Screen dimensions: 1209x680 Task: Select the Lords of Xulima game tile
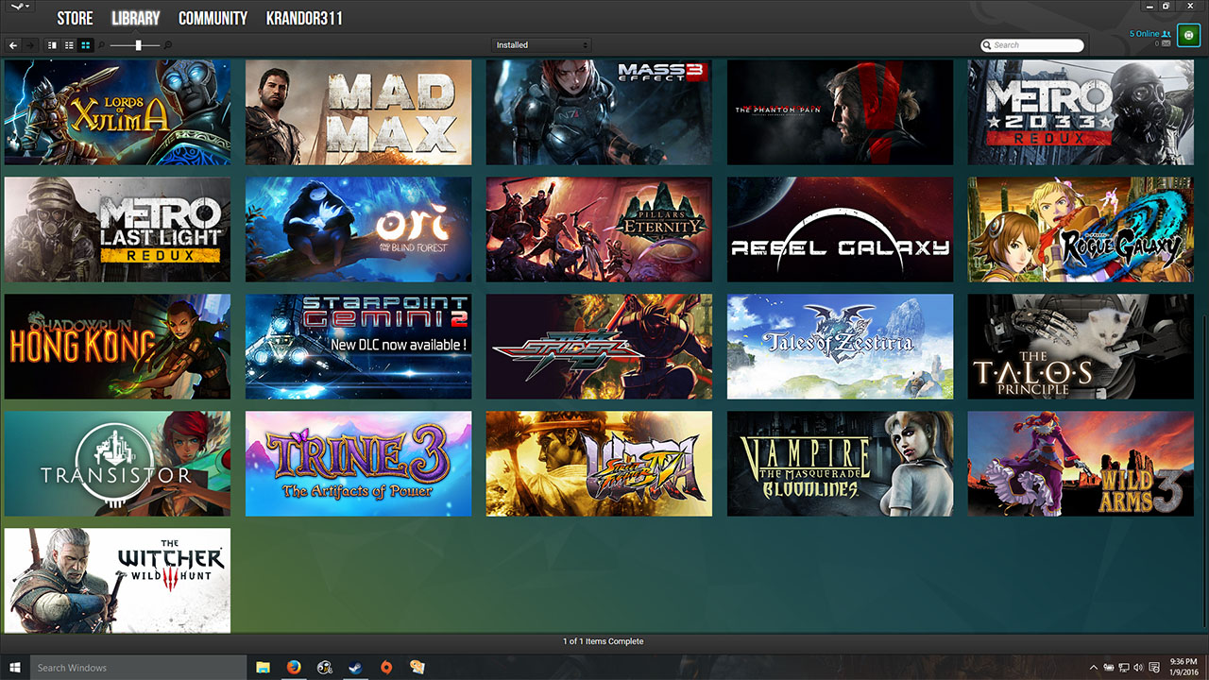(117, 112)
